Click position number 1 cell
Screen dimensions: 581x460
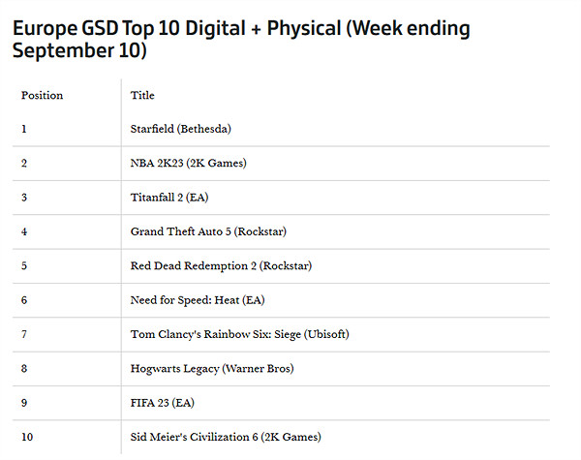[24, 129]
